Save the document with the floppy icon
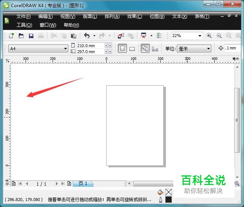The image size is (244, 207). pyautogui.click(x=31, y=36)
